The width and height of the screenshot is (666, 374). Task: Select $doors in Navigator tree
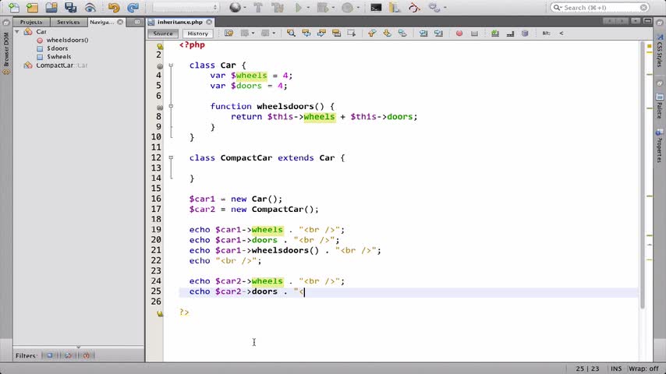(x=58, y=48)
